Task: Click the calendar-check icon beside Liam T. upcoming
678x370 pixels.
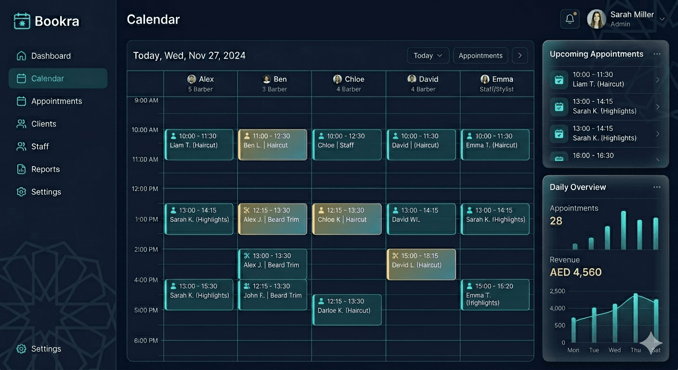Action: coord(559,80)
